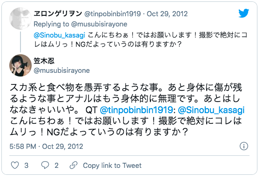Viewport: 263px width, 179px height.
Task: Follow the Replying to @musubisirayone link
Action: point(81,24)
